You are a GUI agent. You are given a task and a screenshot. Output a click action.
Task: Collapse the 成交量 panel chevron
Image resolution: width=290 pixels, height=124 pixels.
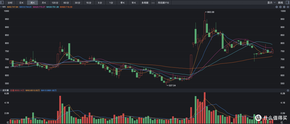click(1, 90)
